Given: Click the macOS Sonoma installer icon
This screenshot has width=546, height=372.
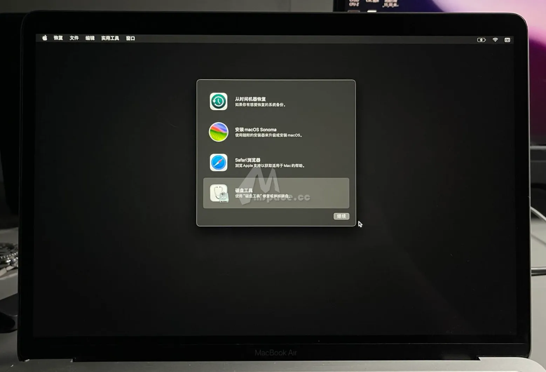Looking at the screenshot, I should tap(218, 132).
